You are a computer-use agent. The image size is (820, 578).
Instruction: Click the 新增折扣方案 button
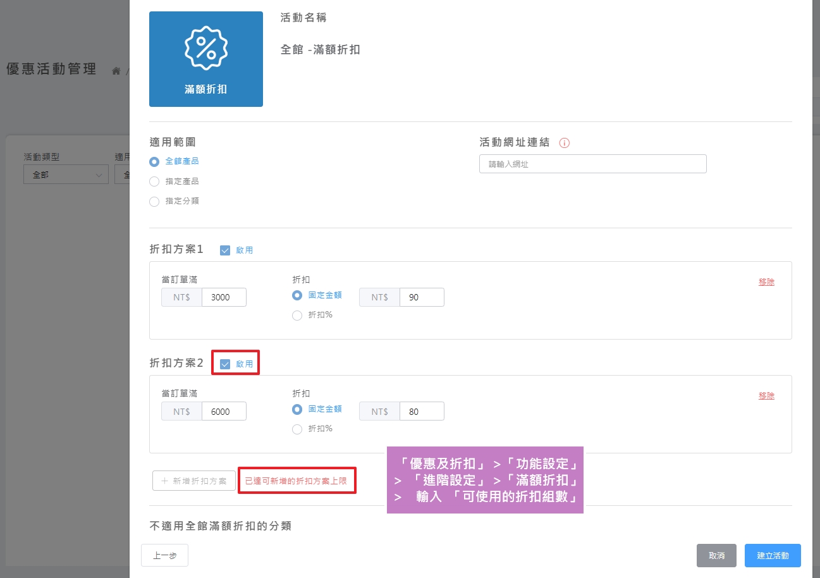(194, 481)
